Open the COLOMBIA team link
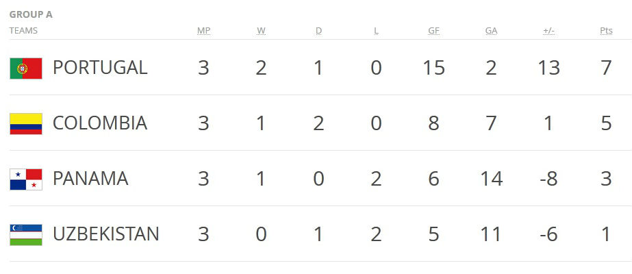This screenshot has height=274, width=632. click(x=100, y=123)
